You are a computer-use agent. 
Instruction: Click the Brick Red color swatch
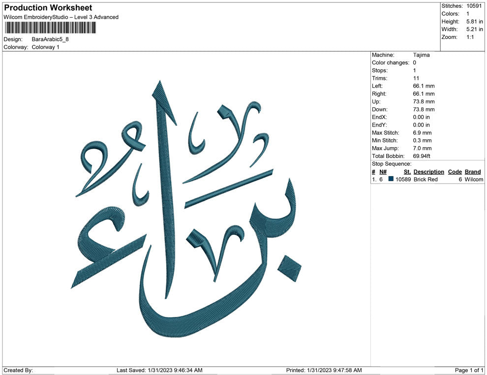(x=391, y=179)
